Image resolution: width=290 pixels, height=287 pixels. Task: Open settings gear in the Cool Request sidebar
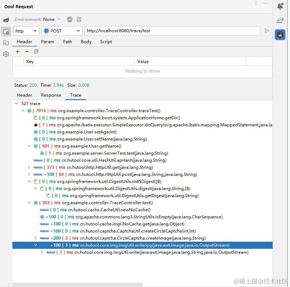(6, 54)
